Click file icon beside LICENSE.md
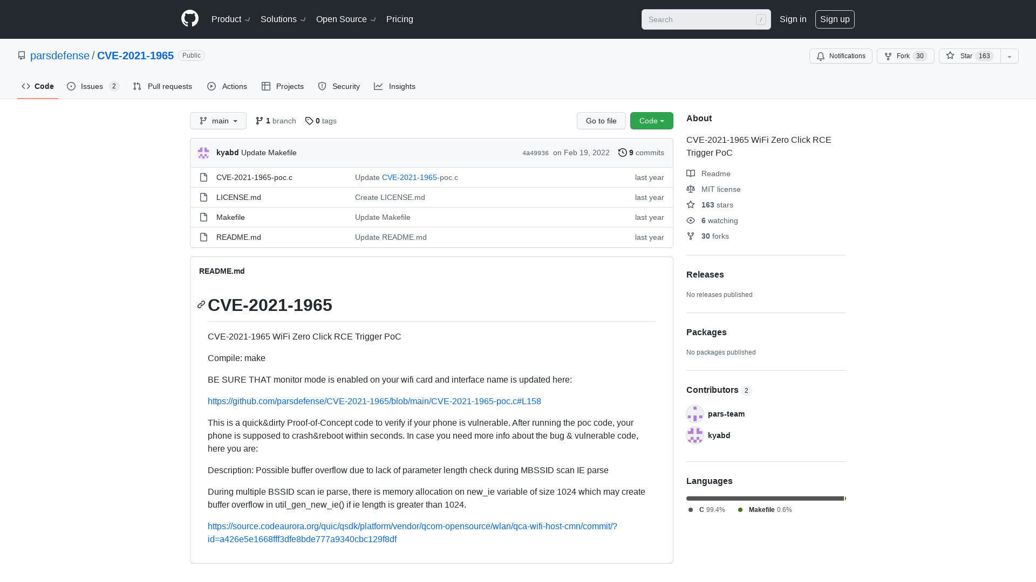The height and width of the screenshot is (582, 1036). (x=203, y=197)
